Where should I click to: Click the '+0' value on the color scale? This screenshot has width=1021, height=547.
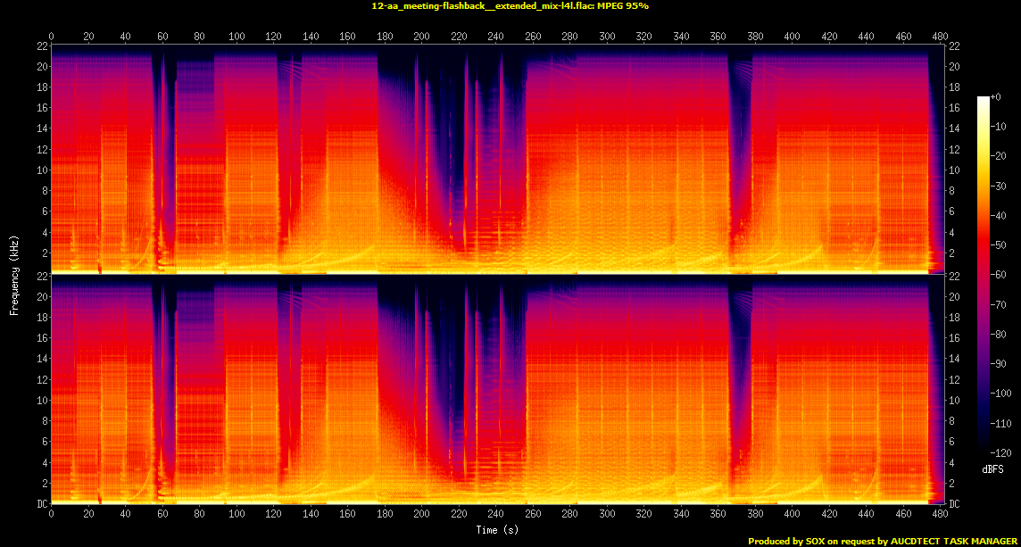pyautogui.click(x=996, y=96)
